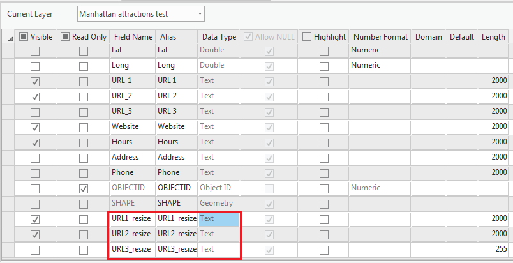The image size is (513, 263).
Task: Check Read Only for the Address field
Action: 84,158
